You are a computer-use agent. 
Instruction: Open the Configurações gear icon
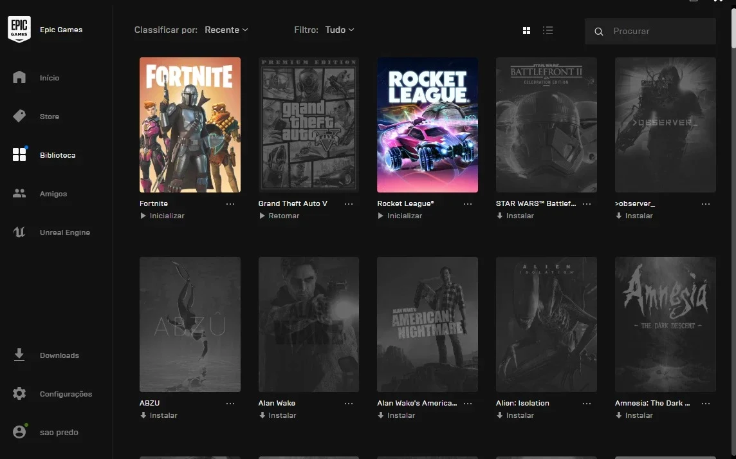(19, 393)
